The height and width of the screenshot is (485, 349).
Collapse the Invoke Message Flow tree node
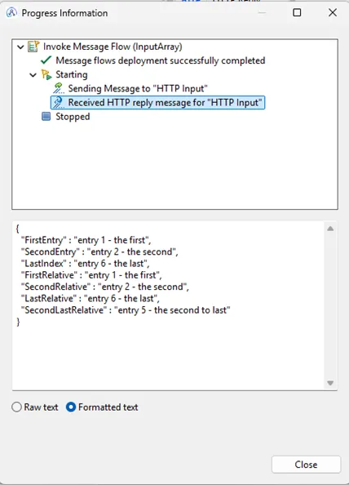(x=20, y=47)
